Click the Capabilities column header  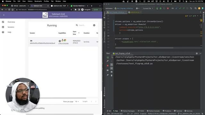click(62, 33)
